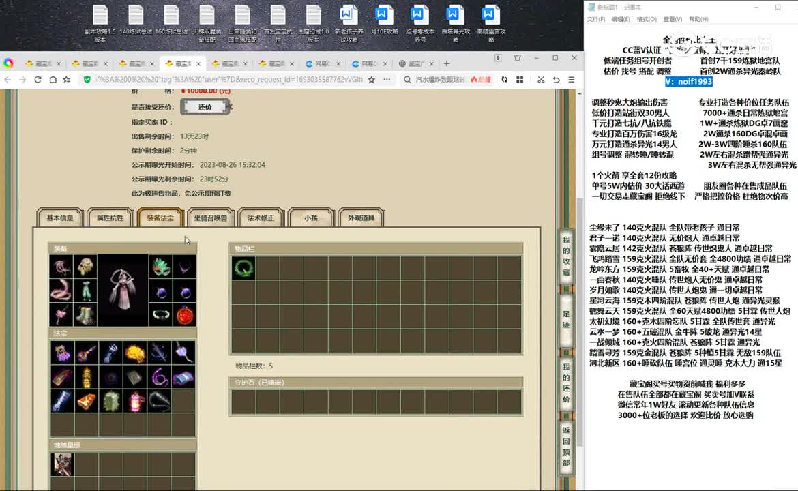The height and width of the screenshot is (491, 798).
Task: Click the browser home icon
Action: (x=53, y=80)
